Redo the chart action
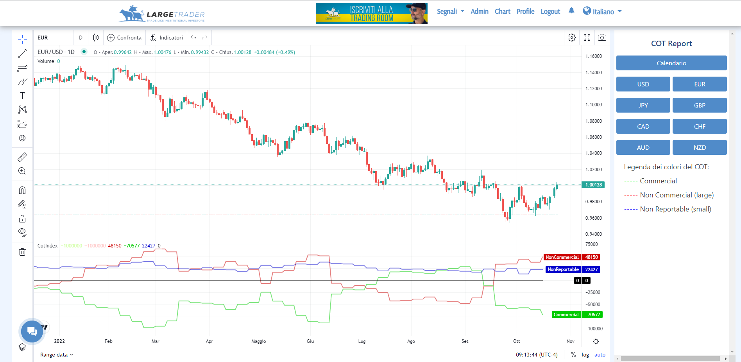The image size is (741, 362). pos(204,38)
